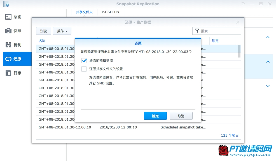
Task: Switch to the 共享文件夹 tab
Action: pos(84,12)
